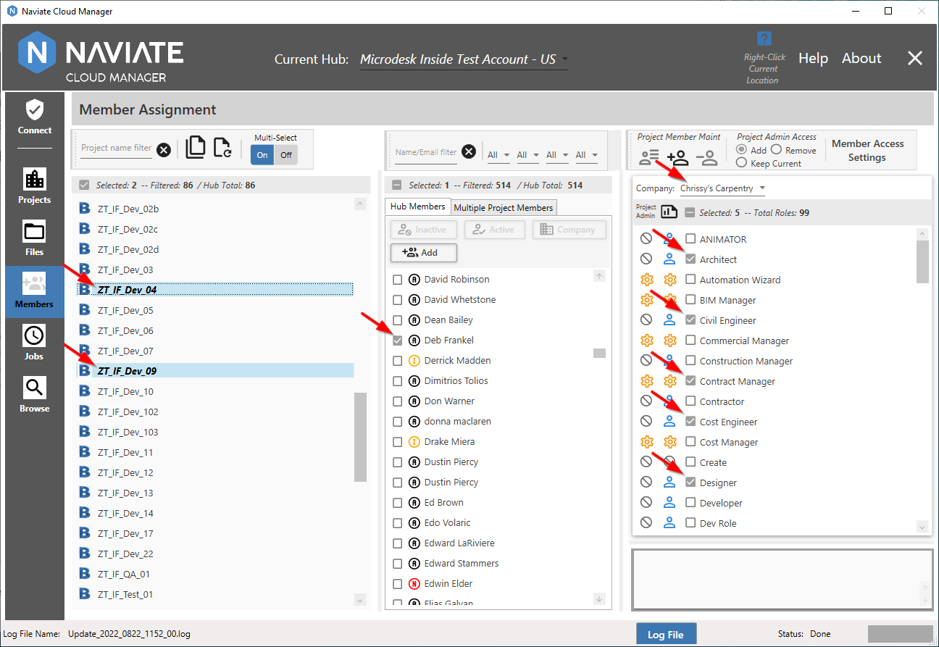Switch to the Hub Members tab
This screenshot has height=647, width=939.
click(418, 206)
